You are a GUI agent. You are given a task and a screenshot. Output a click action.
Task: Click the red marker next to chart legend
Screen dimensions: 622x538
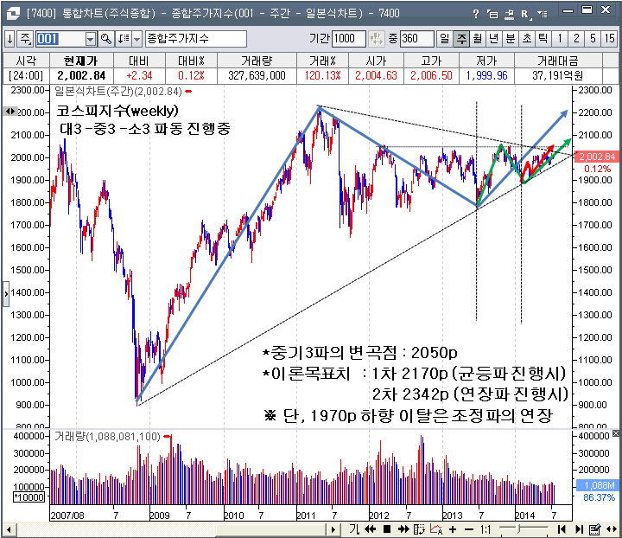click(188, 92)
